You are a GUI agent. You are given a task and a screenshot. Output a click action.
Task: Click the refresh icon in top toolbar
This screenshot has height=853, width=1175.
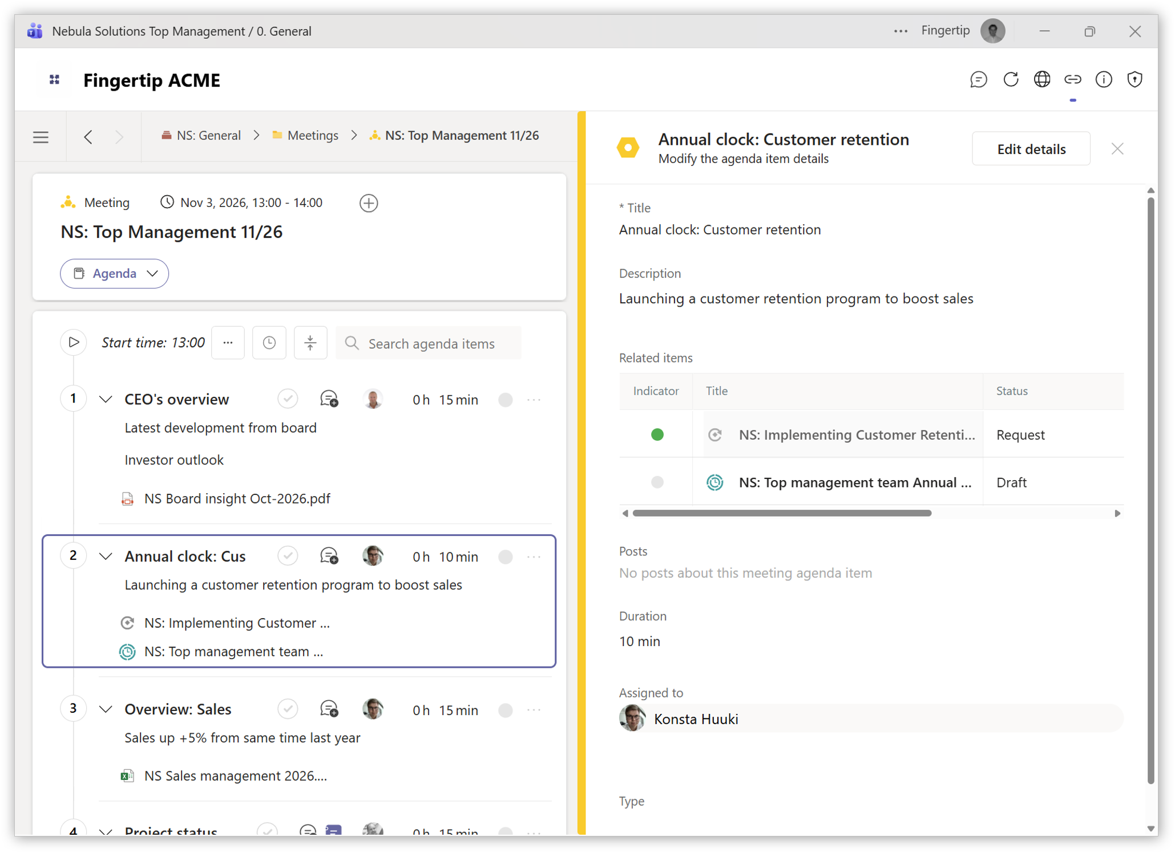pyautogui.click(x=1011, y=79)
